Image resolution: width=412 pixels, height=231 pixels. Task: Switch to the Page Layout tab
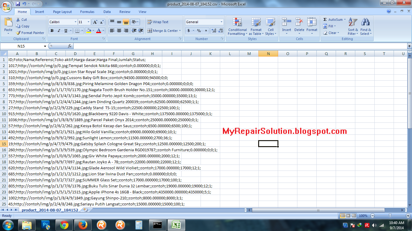click(62, 12)
